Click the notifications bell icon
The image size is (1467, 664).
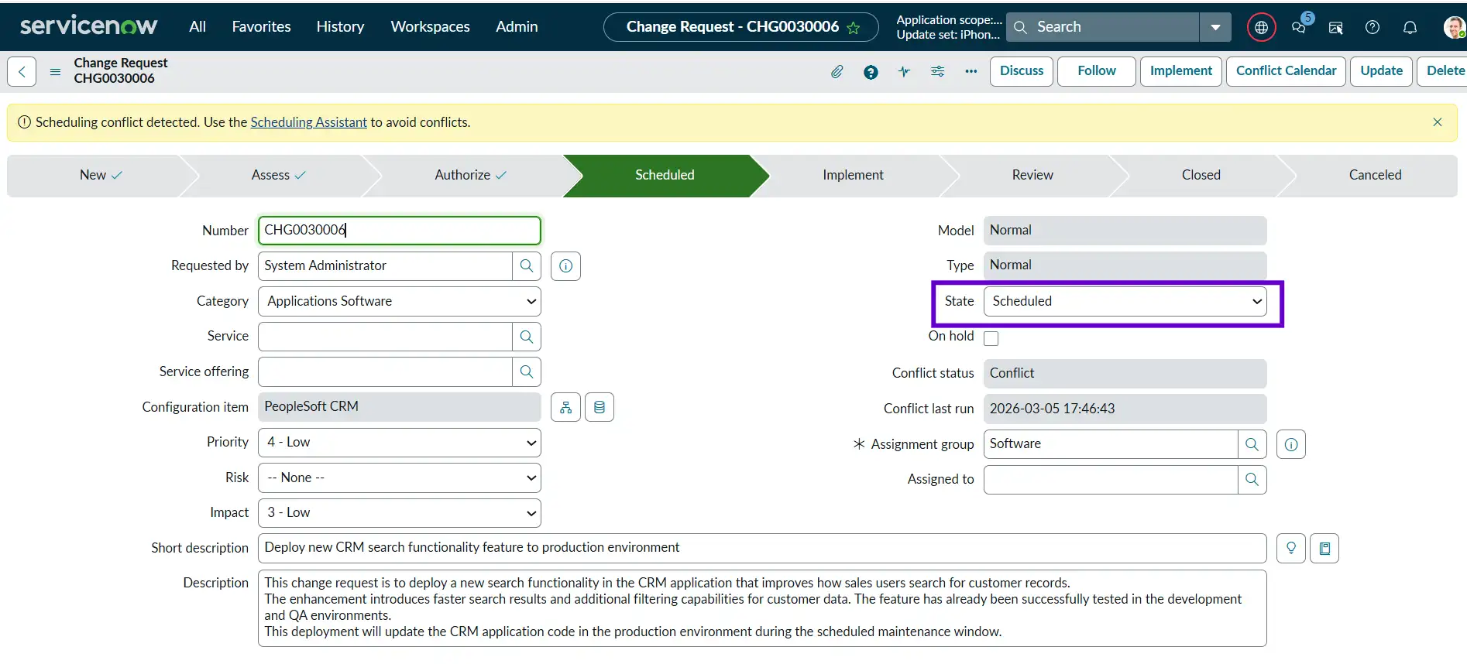[1410, 27]
